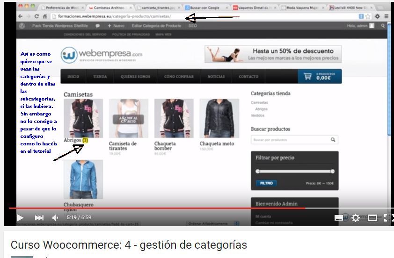
Task: Click the FILTRO price button
Action: 266,183
